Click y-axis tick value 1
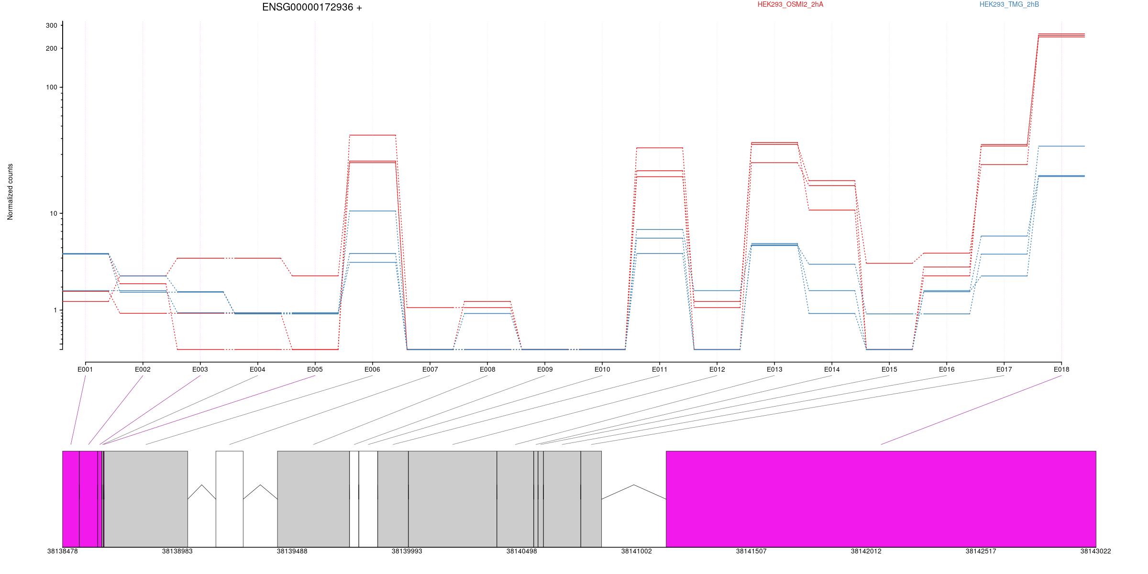The image size is (1148, 574). click(55, 310)
